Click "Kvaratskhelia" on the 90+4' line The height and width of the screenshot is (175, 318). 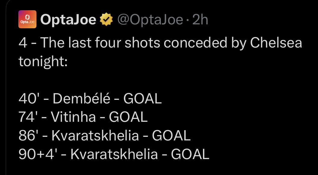point(114,155)
